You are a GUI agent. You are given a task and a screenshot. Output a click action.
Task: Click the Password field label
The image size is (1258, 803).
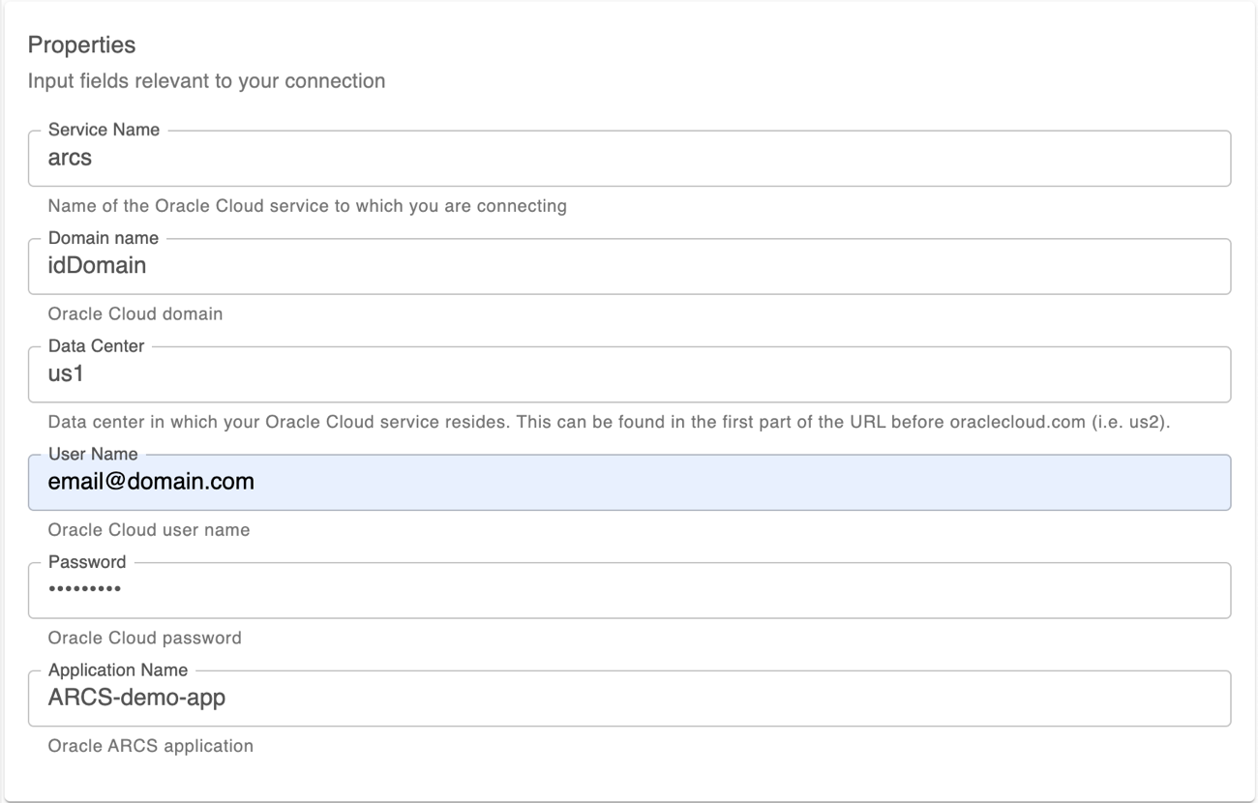(x=87, y=561)
